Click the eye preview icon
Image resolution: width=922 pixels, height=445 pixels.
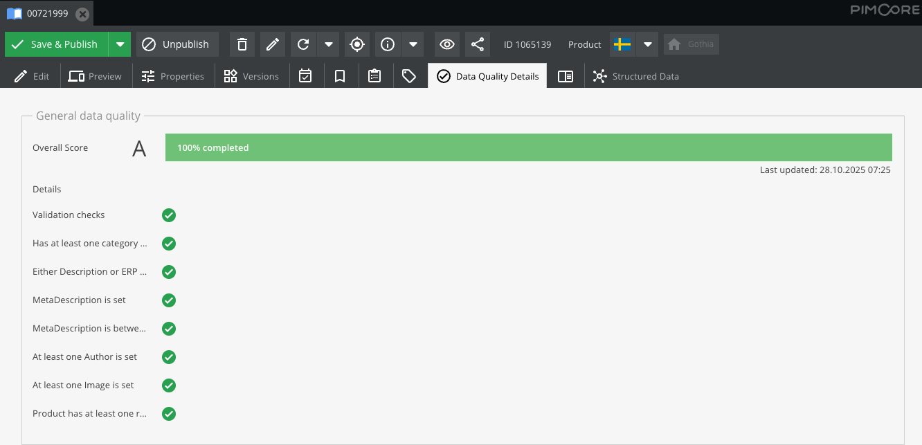click(447, 44)
